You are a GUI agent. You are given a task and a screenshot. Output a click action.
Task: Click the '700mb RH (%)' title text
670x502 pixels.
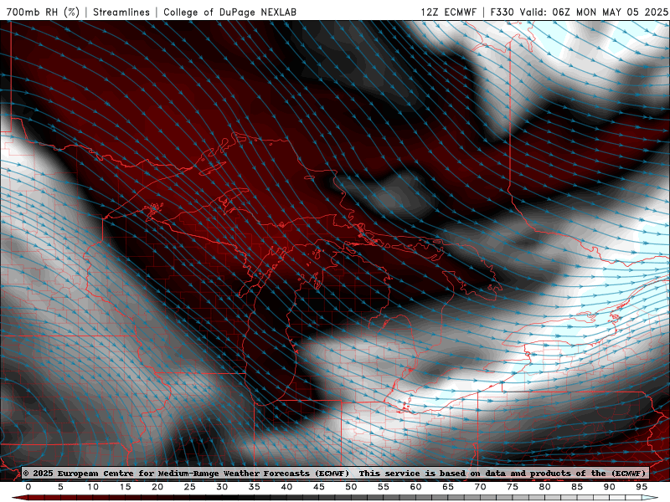[x=43, y=12]
